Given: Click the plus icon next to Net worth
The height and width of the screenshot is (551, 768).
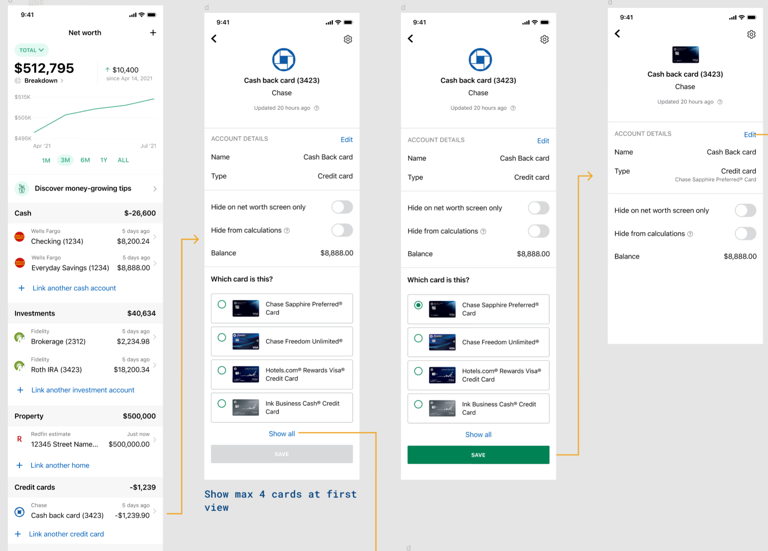Looking at the screenshot, I should pyautogui.click(x=153, y=33).
